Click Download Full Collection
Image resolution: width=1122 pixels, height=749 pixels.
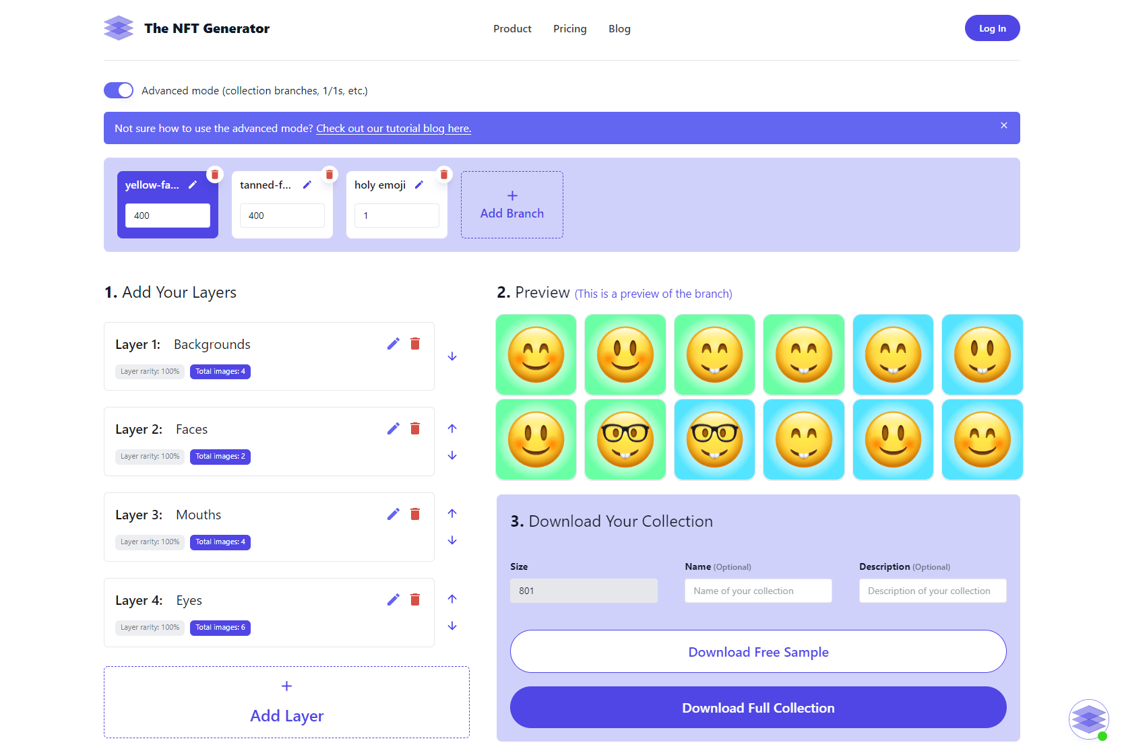[758, 707]
